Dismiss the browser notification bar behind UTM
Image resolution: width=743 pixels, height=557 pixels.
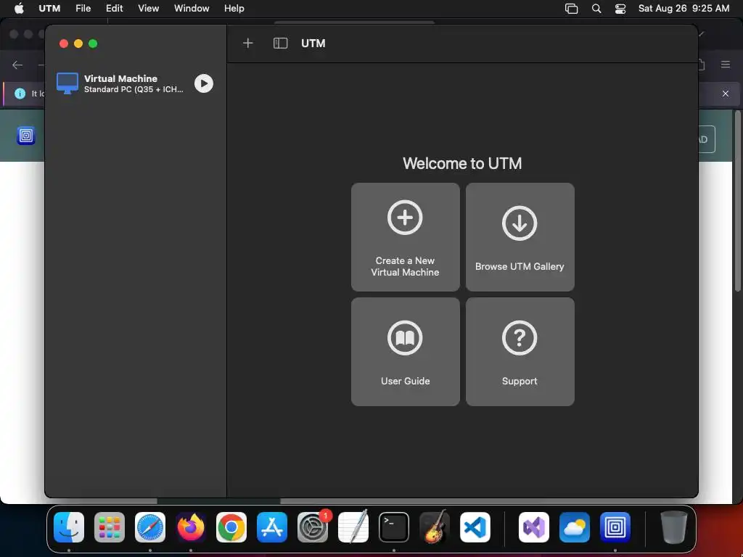click(x=726, y=94)
